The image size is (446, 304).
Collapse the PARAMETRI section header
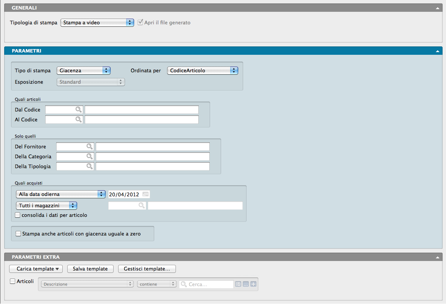click(x=437, y=51)
